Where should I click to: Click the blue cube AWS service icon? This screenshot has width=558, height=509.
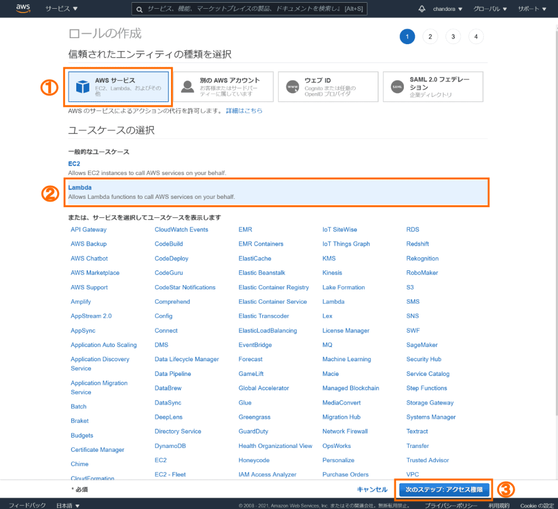pos(83,87)
